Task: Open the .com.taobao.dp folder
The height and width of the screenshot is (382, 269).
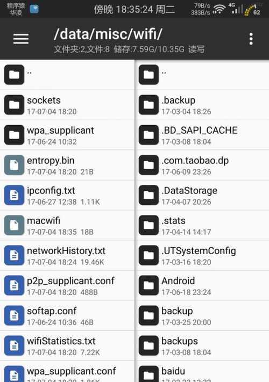Action: (x=202, y=165)
